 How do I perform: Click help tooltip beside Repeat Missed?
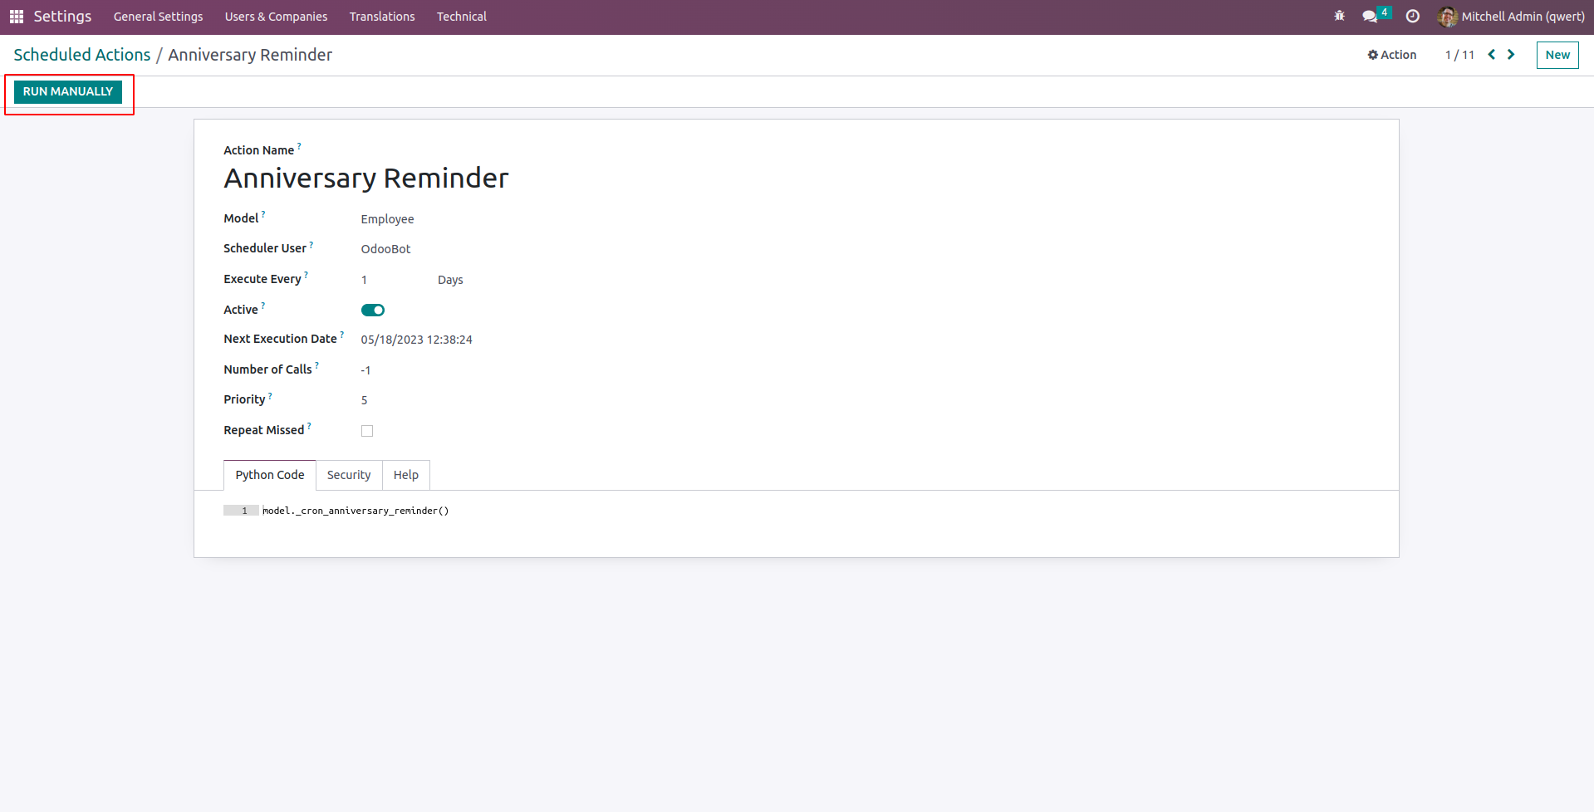(309, 426)
